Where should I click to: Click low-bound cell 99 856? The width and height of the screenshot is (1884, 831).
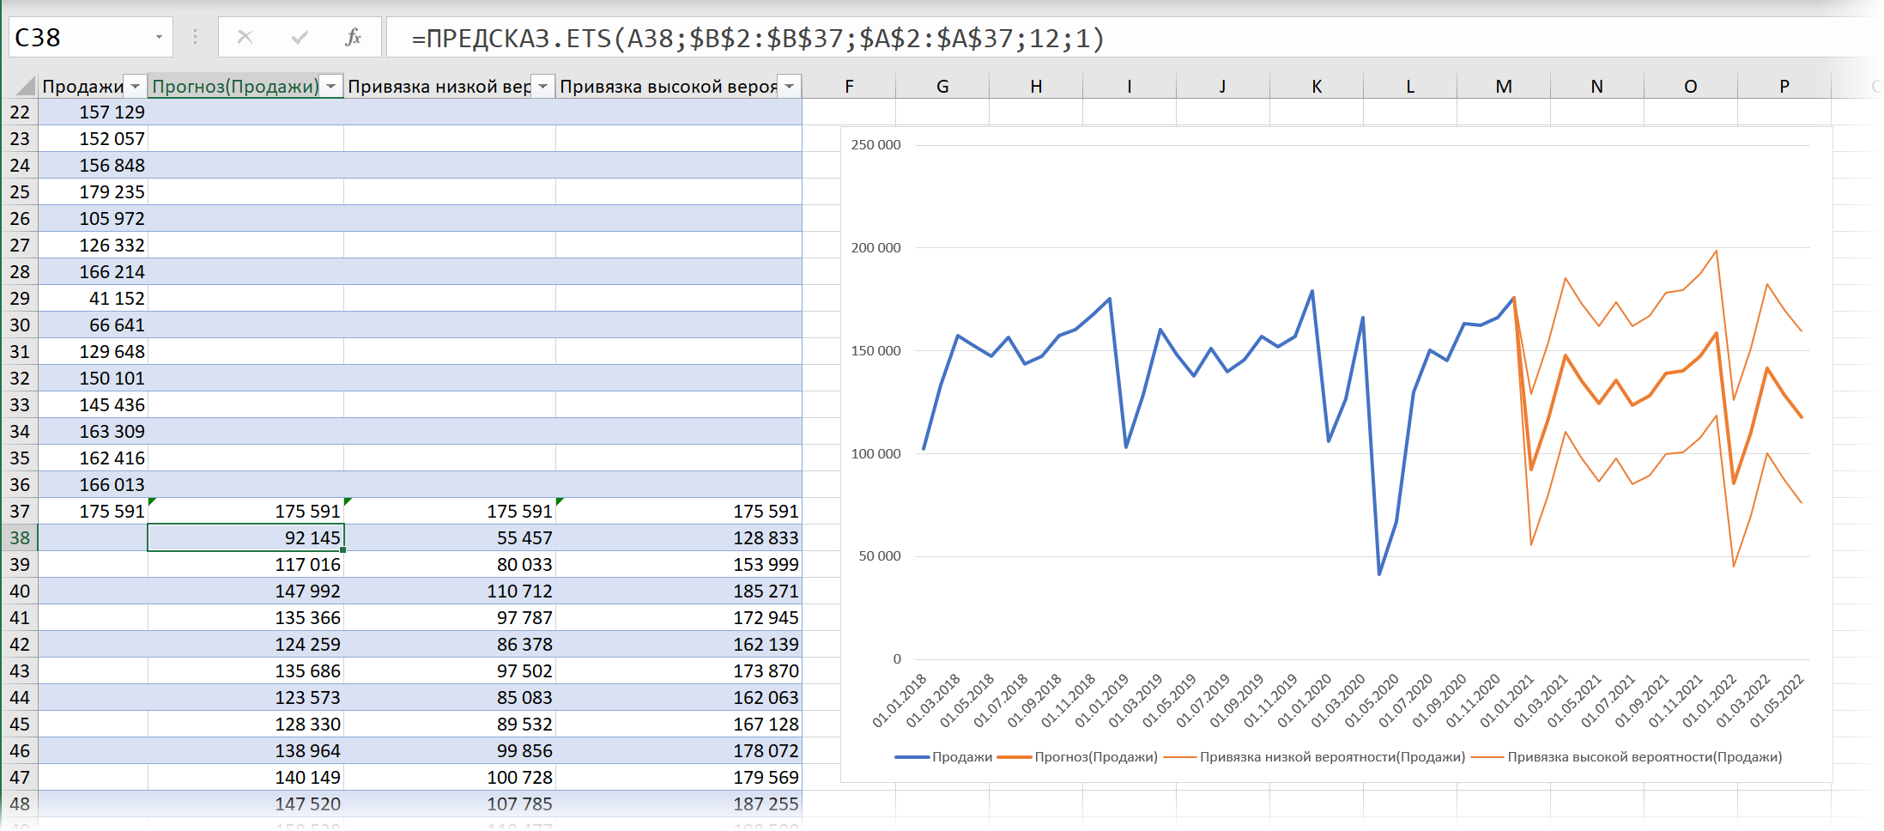pyautogui.click(x=450, y=750)
